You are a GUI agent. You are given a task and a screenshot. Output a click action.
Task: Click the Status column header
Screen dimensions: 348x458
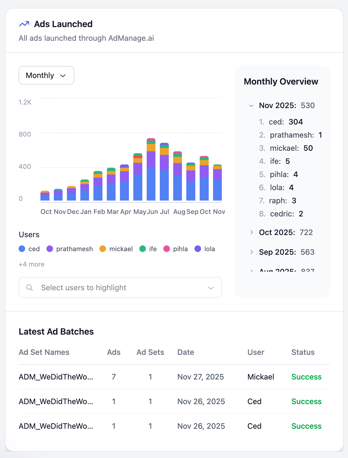pos(303,352)
